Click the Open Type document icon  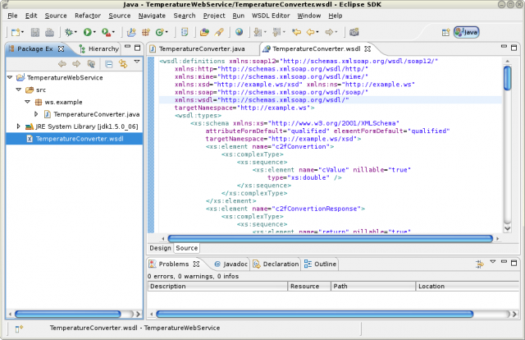(185, 32)
